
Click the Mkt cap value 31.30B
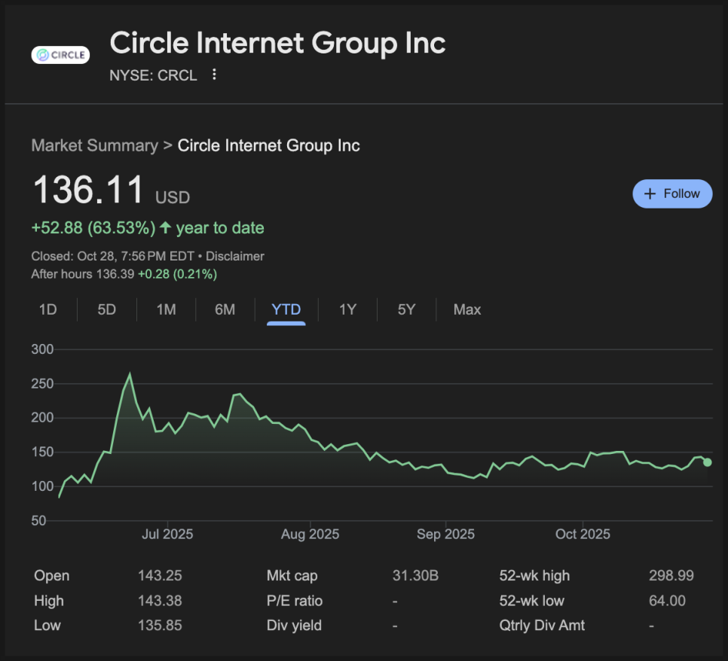(415, 576)
